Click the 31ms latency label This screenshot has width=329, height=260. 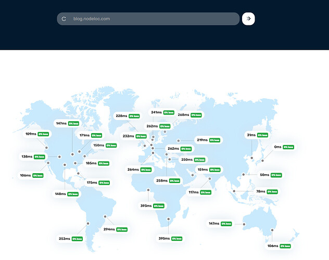251,135
